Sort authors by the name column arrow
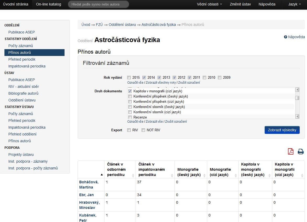 [x=102, y=175]
